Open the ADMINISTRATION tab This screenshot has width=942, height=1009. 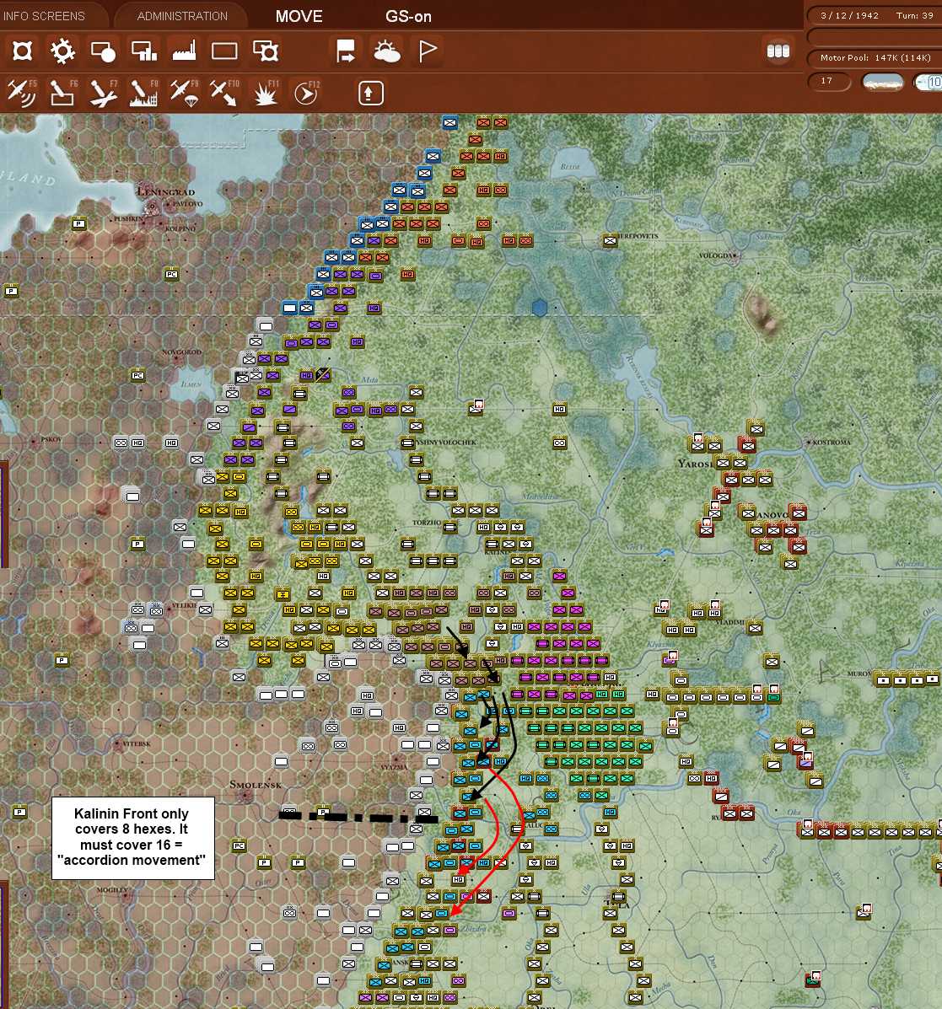(182, 16)
